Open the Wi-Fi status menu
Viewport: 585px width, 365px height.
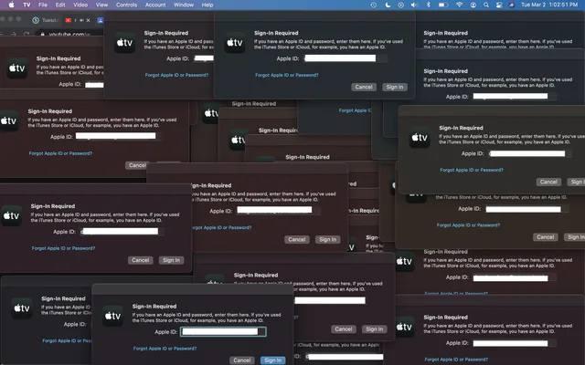click(459, 5)
